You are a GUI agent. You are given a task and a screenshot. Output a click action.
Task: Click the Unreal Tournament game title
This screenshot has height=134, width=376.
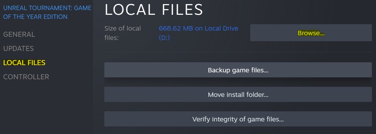coord(47,8)
